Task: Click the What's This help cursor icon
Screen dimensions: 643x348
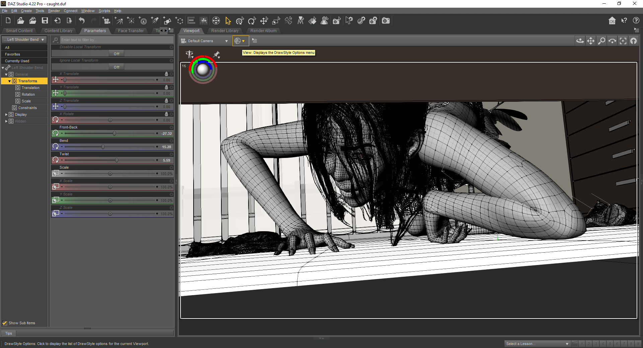Action: pos(624,21)
